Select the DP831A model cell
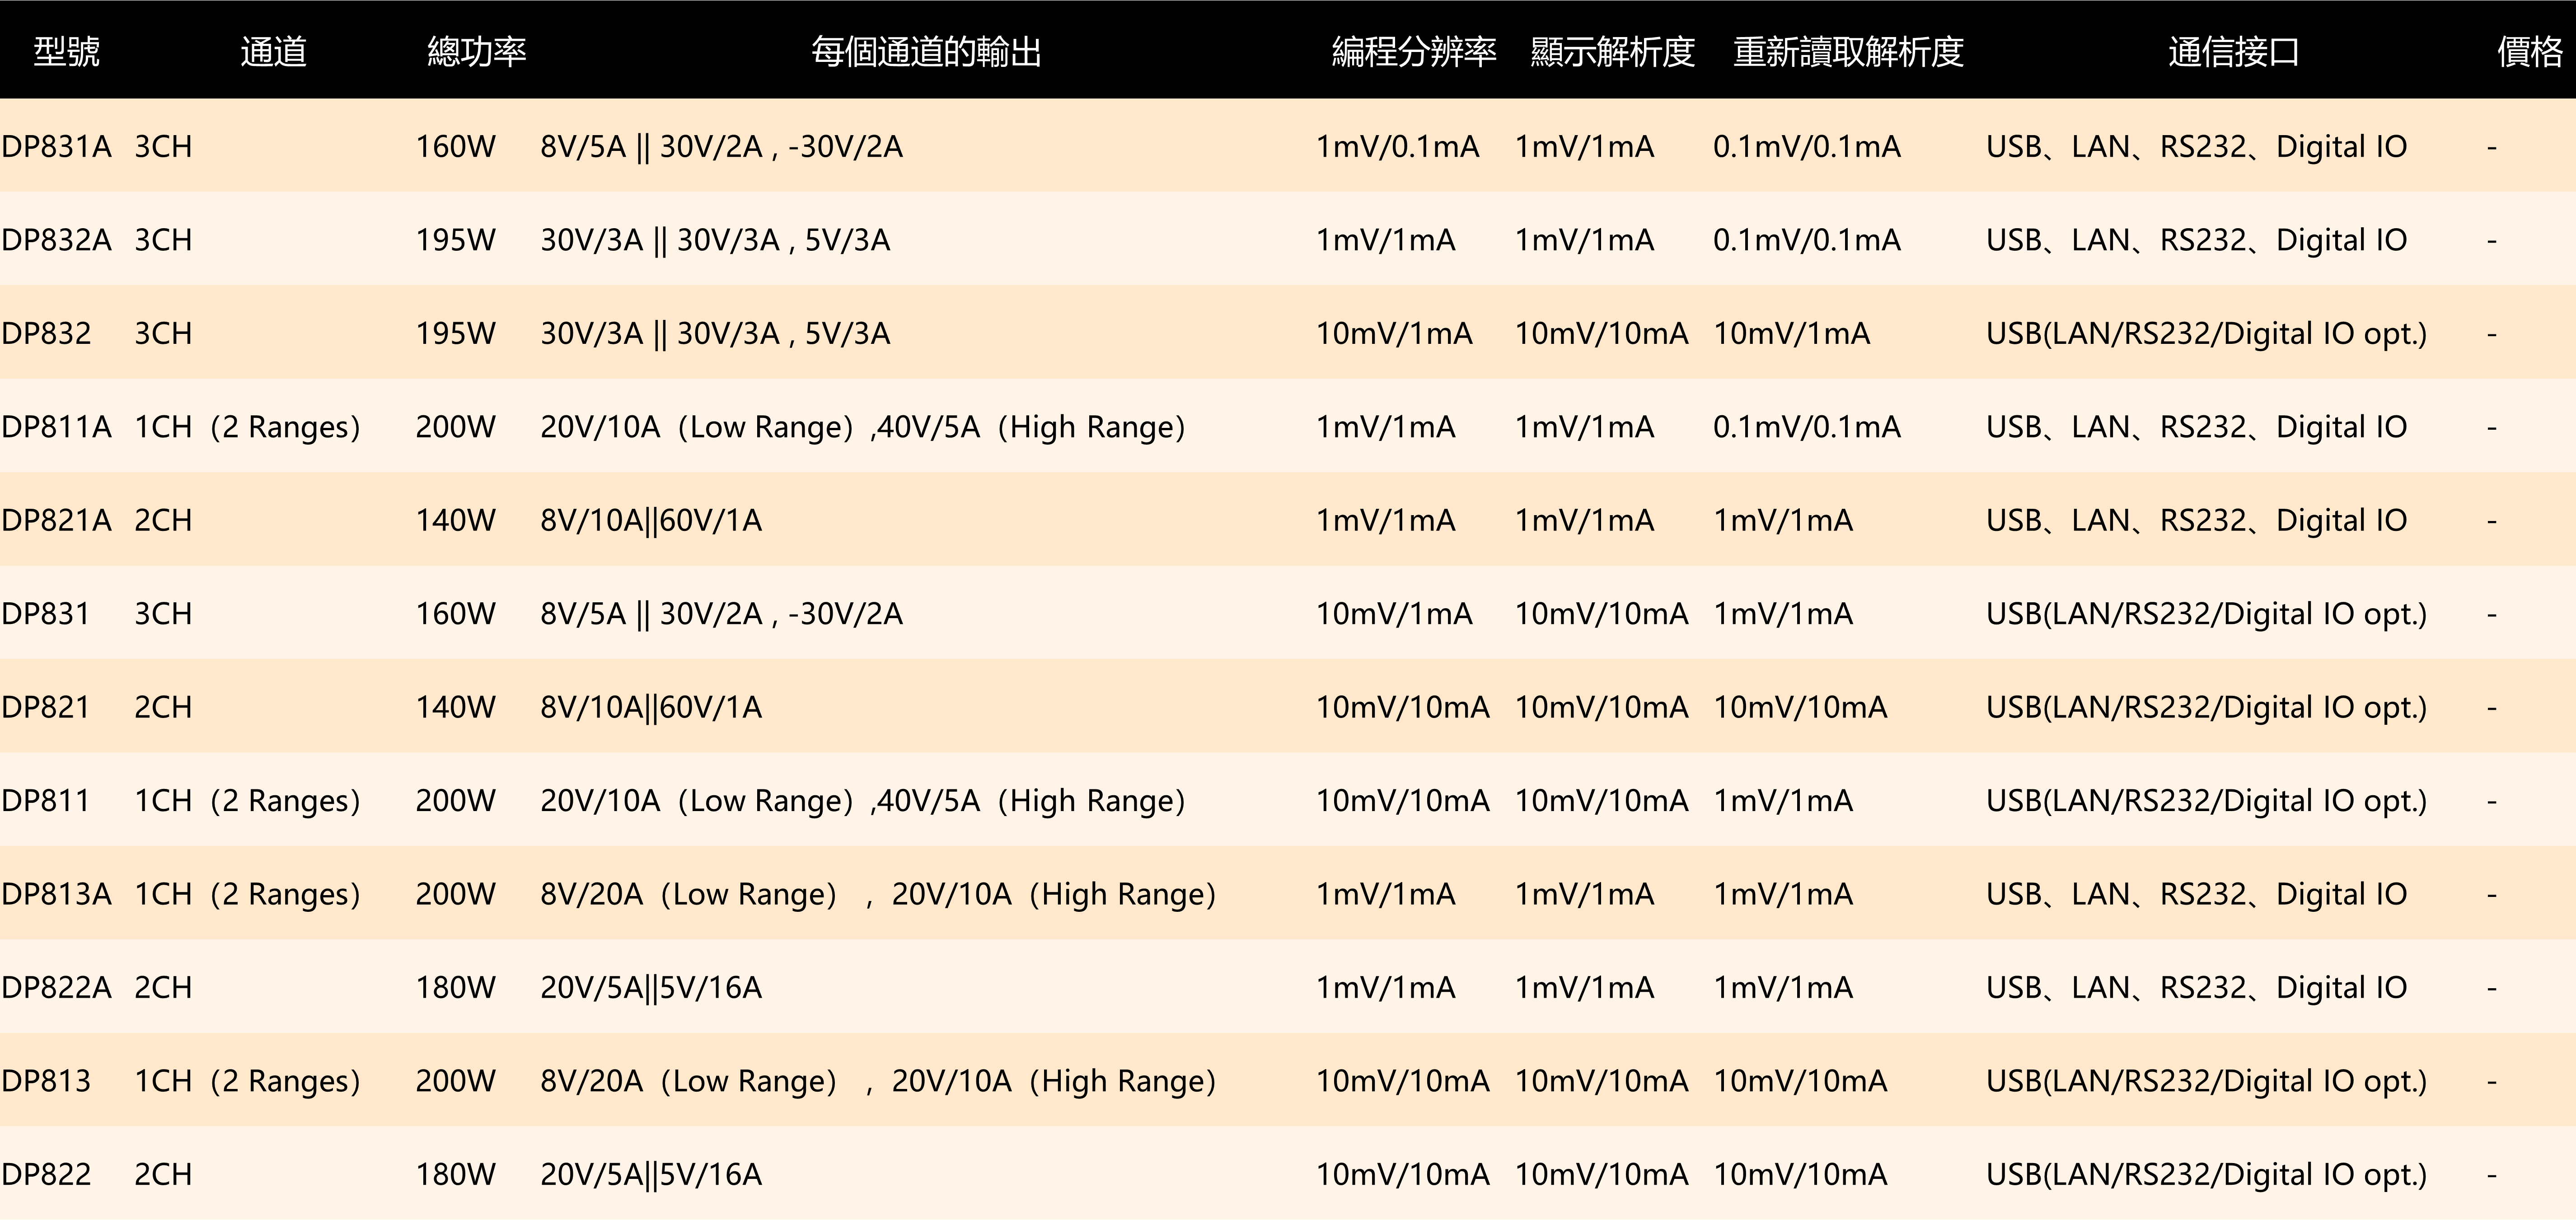 point(56,147)
